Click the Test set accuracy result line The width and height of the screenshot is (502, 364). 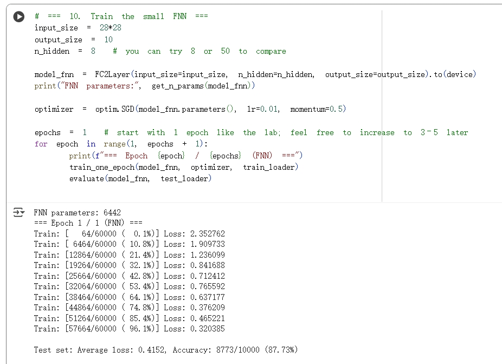165,350
